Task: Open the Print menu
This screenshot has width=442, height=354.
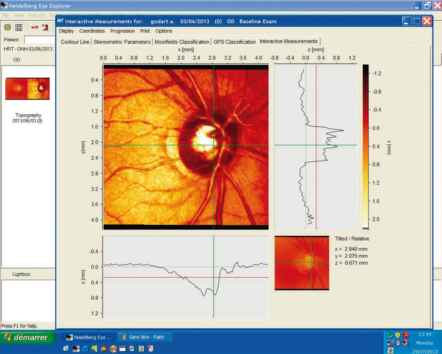Action: [x=145, y=31]
